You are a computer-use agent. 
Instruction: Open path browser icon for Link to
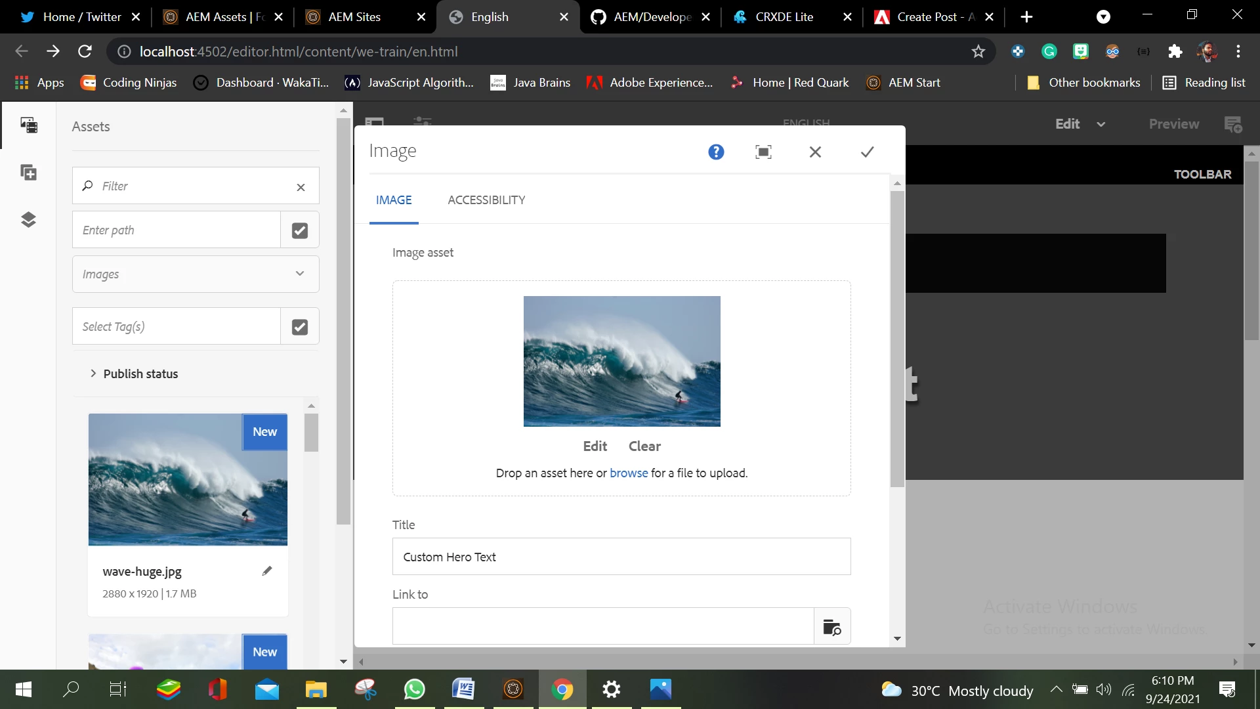coord(831,627)
